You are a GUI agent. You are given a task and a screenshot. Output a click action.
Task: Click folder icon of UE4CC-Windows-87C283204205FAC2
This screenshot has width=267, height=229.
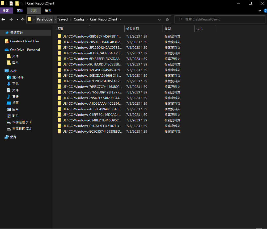[59, 81]
